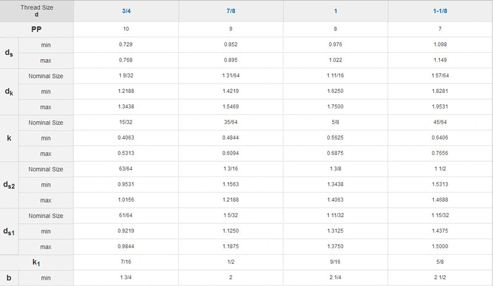Screen dimensions: 493x286
Task: Click the 3/4 thread size link
Action: (126, 10)
